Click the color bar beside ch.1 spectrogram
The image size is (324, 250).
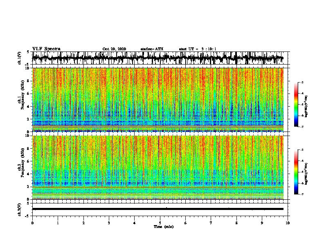tap(296, 105)
